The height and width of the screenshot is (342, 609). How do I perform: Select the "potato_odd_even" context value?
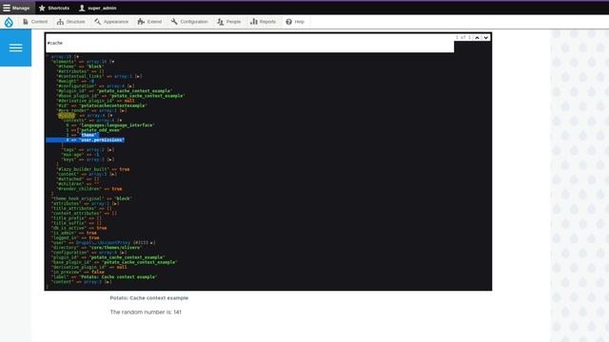click(100, 130)
